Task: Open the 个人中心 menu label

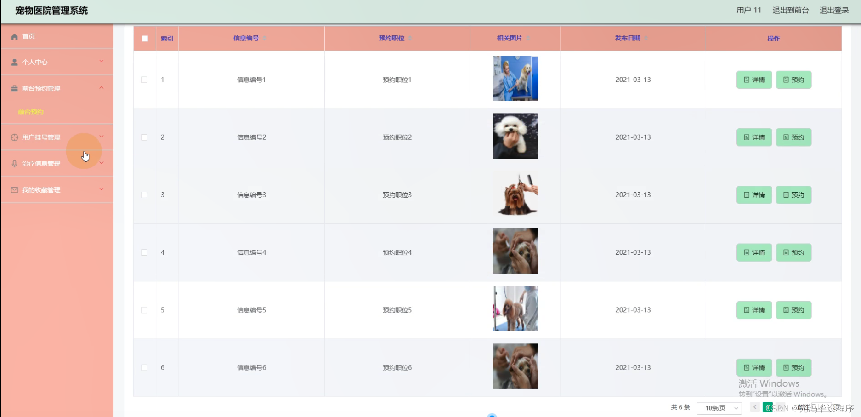Action: point(35,62)
